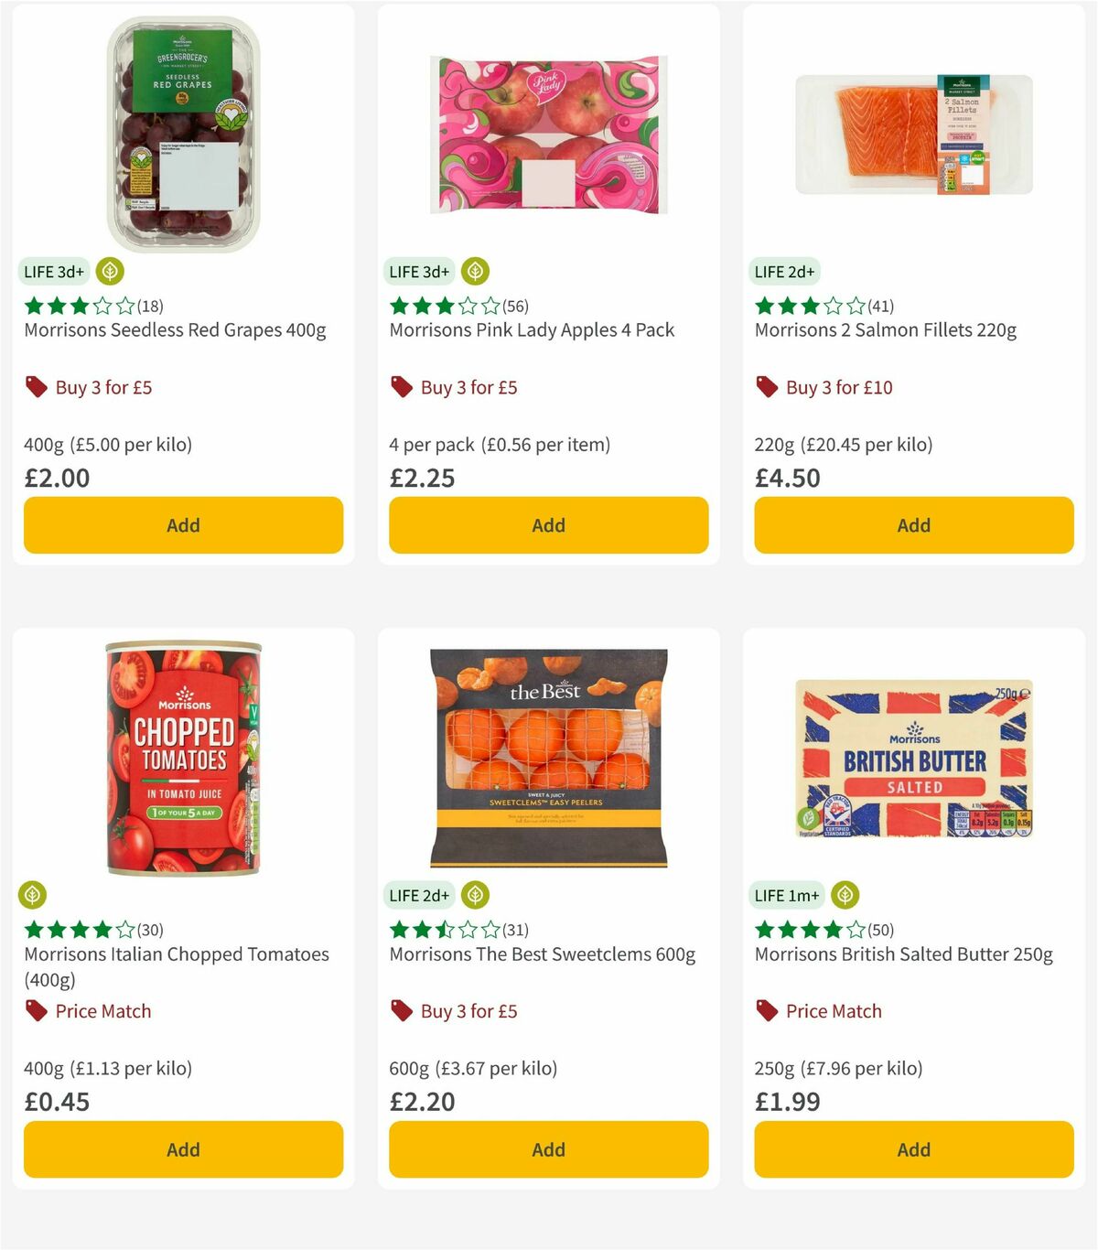Select the leaf icon next to Pink Lady Apples
Viewport: 1098px width, 1250px height.
tap(474, 271)
